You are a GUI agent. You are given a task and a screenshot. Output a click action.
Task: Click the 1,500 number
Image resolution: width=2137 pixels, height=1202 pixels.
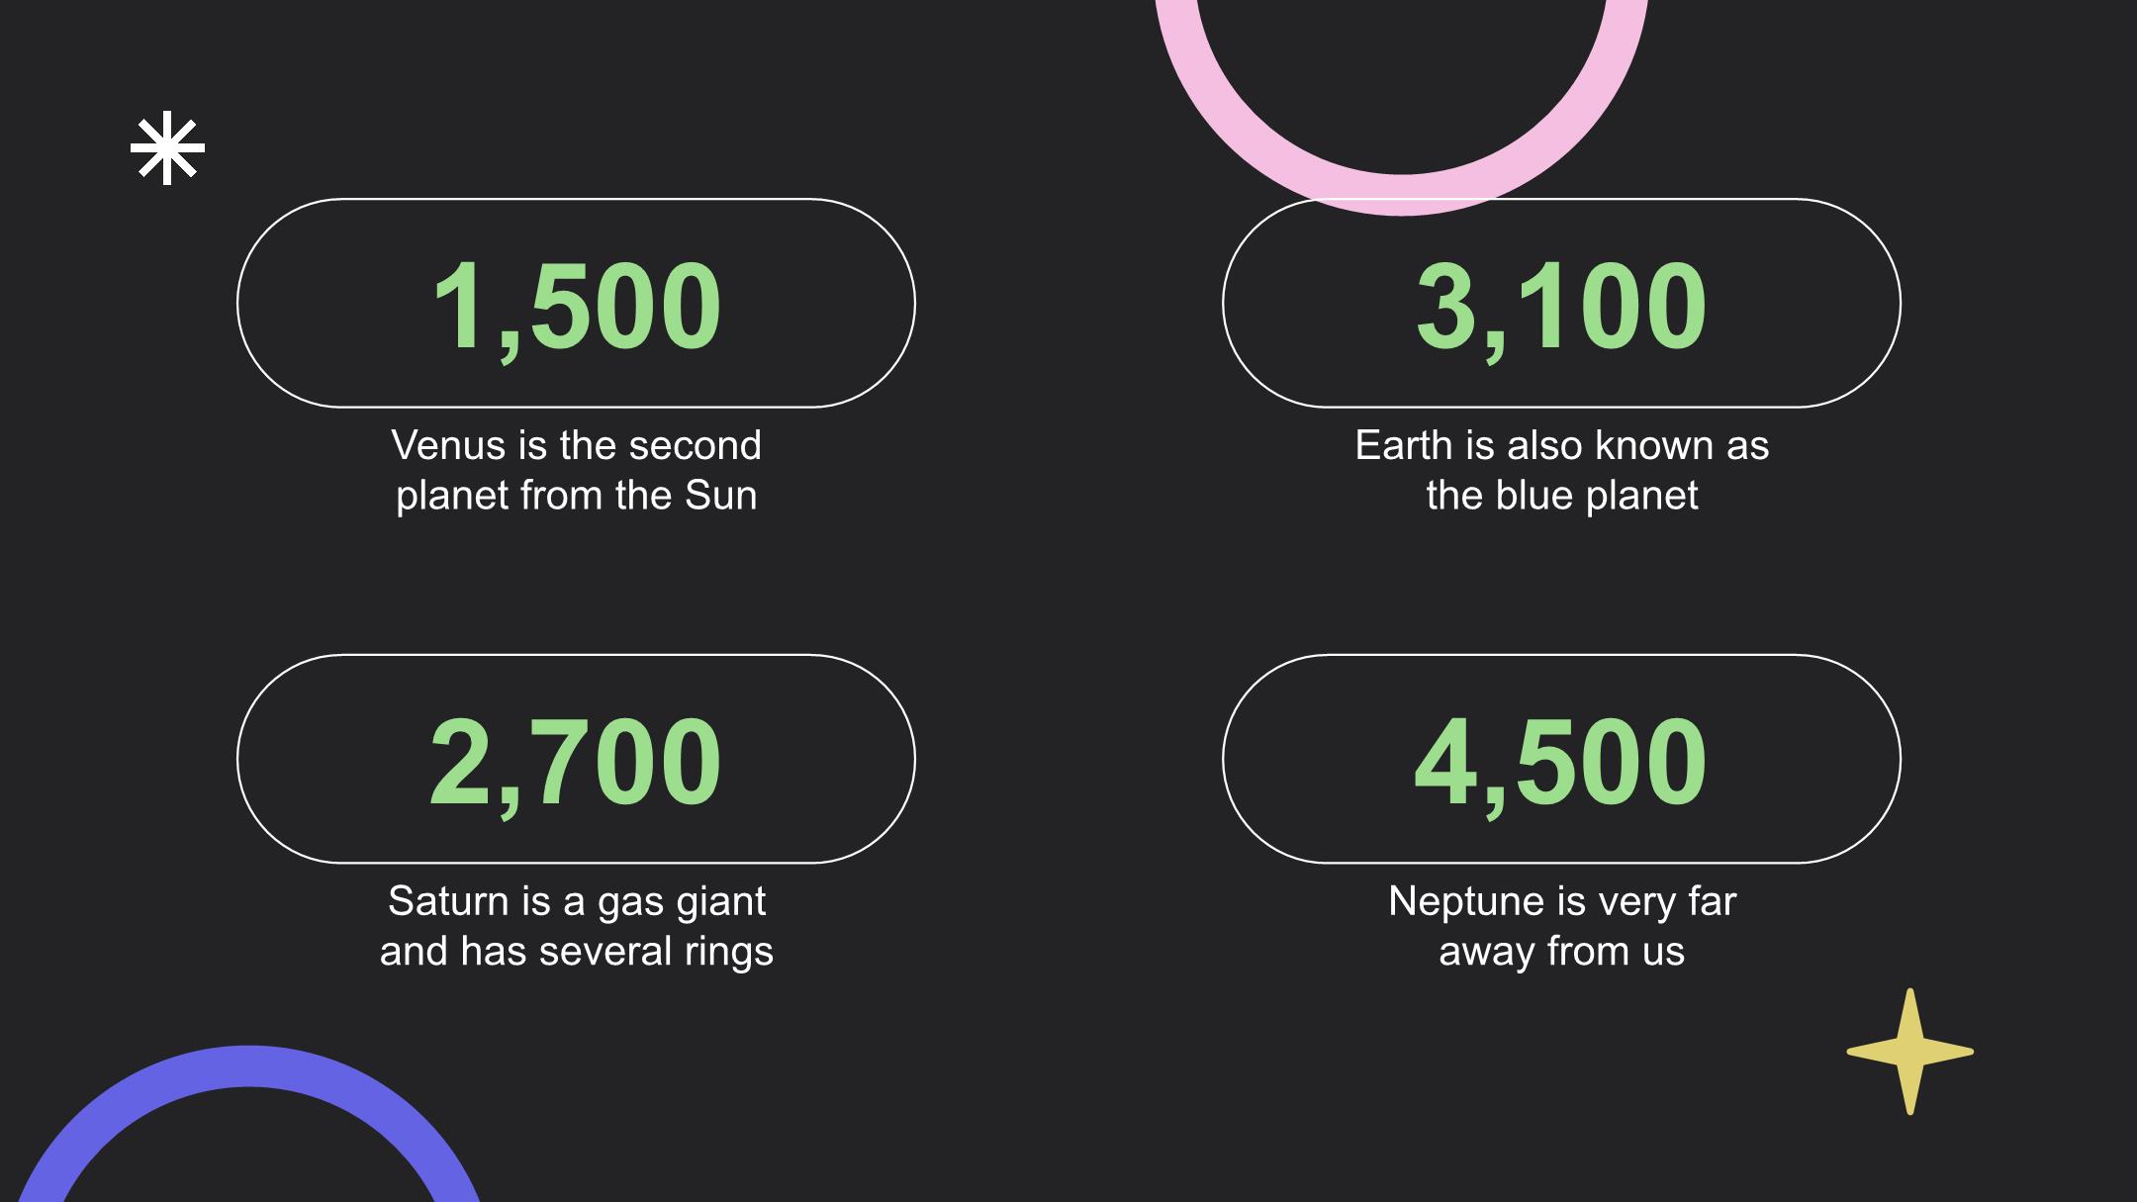click(x=577, y=306)
